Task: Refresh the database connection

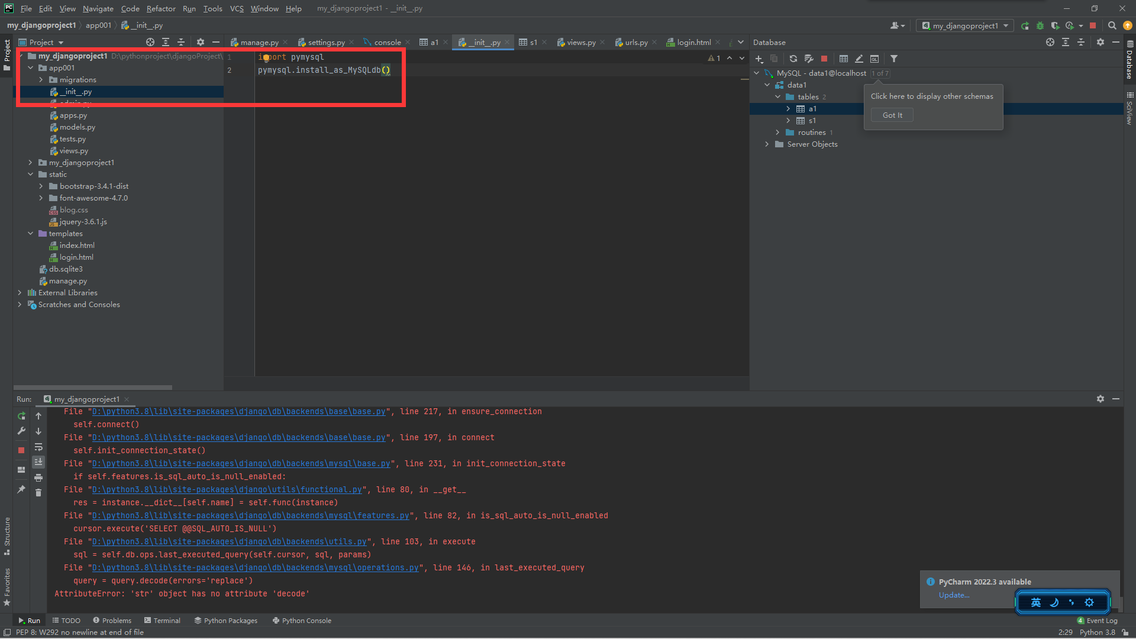Action: point(793,59)
